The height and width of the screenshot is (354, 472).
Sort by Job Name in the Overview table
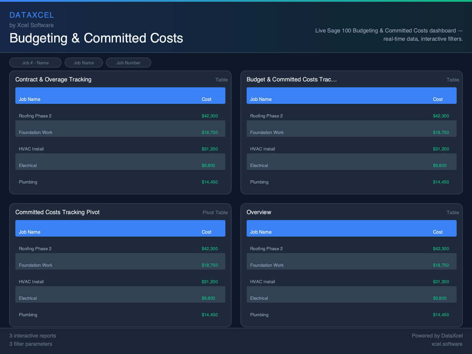[260, 232]
